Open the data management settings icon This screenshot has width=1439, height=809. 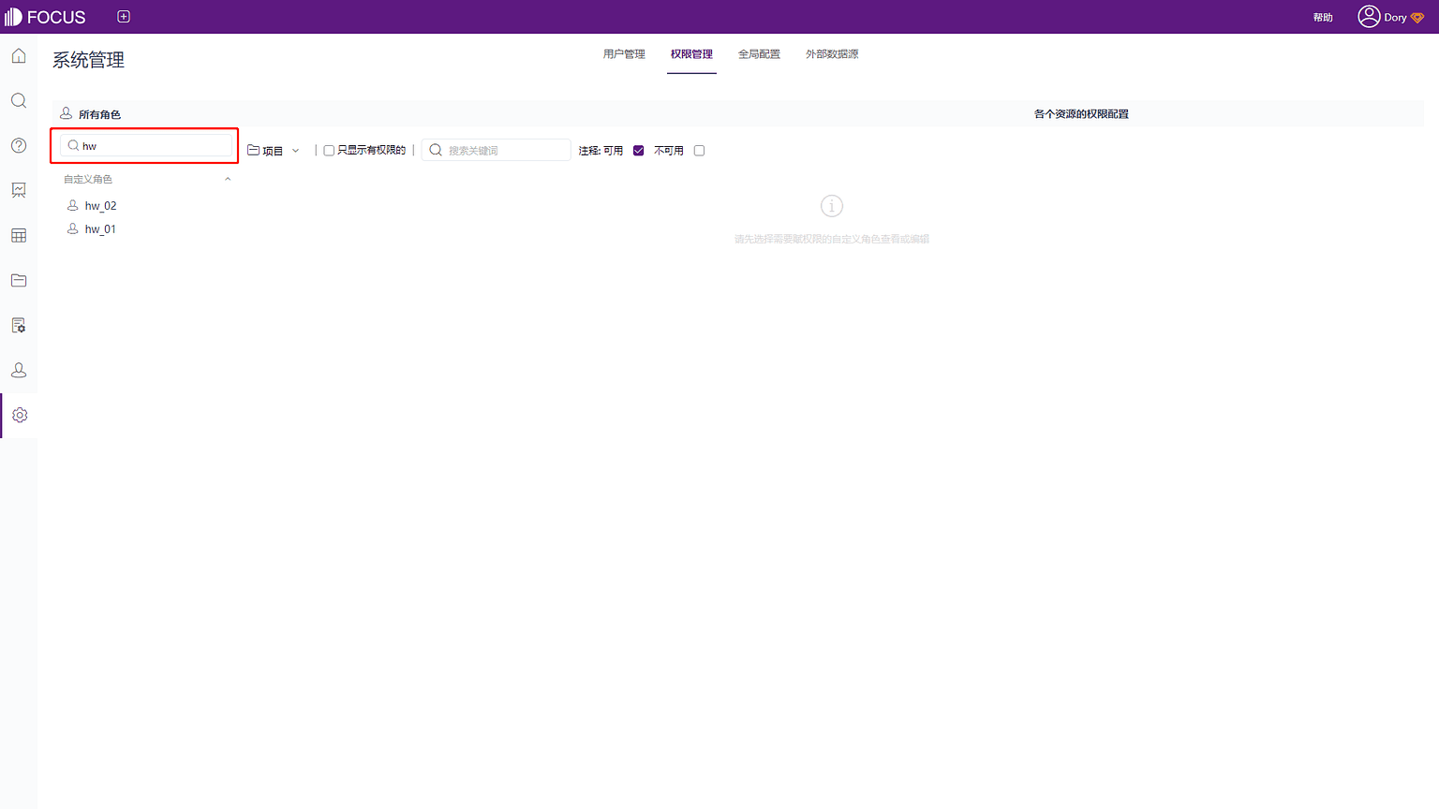[x=19, y=325]
